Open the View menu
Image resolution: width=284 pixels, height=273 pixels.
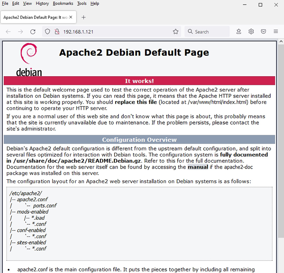(x=27, y=4)
